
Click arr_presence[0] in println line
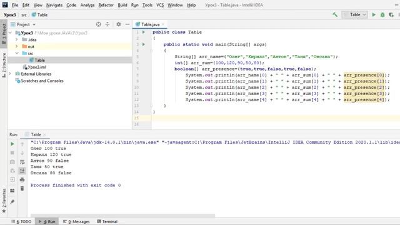click(364, 75)
